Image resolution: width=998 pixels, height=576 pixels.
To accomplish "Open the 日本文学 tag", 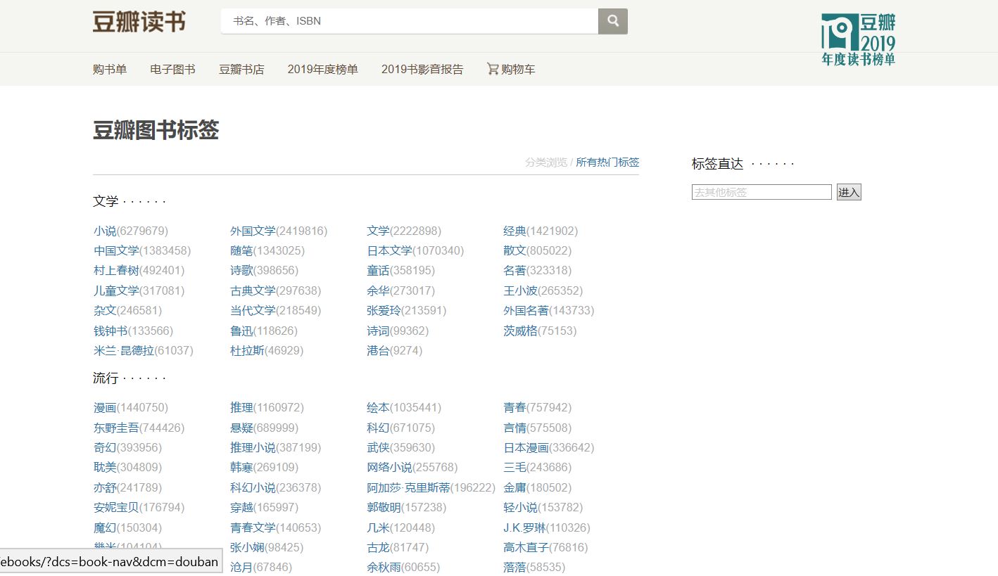I will click(389, 250).
